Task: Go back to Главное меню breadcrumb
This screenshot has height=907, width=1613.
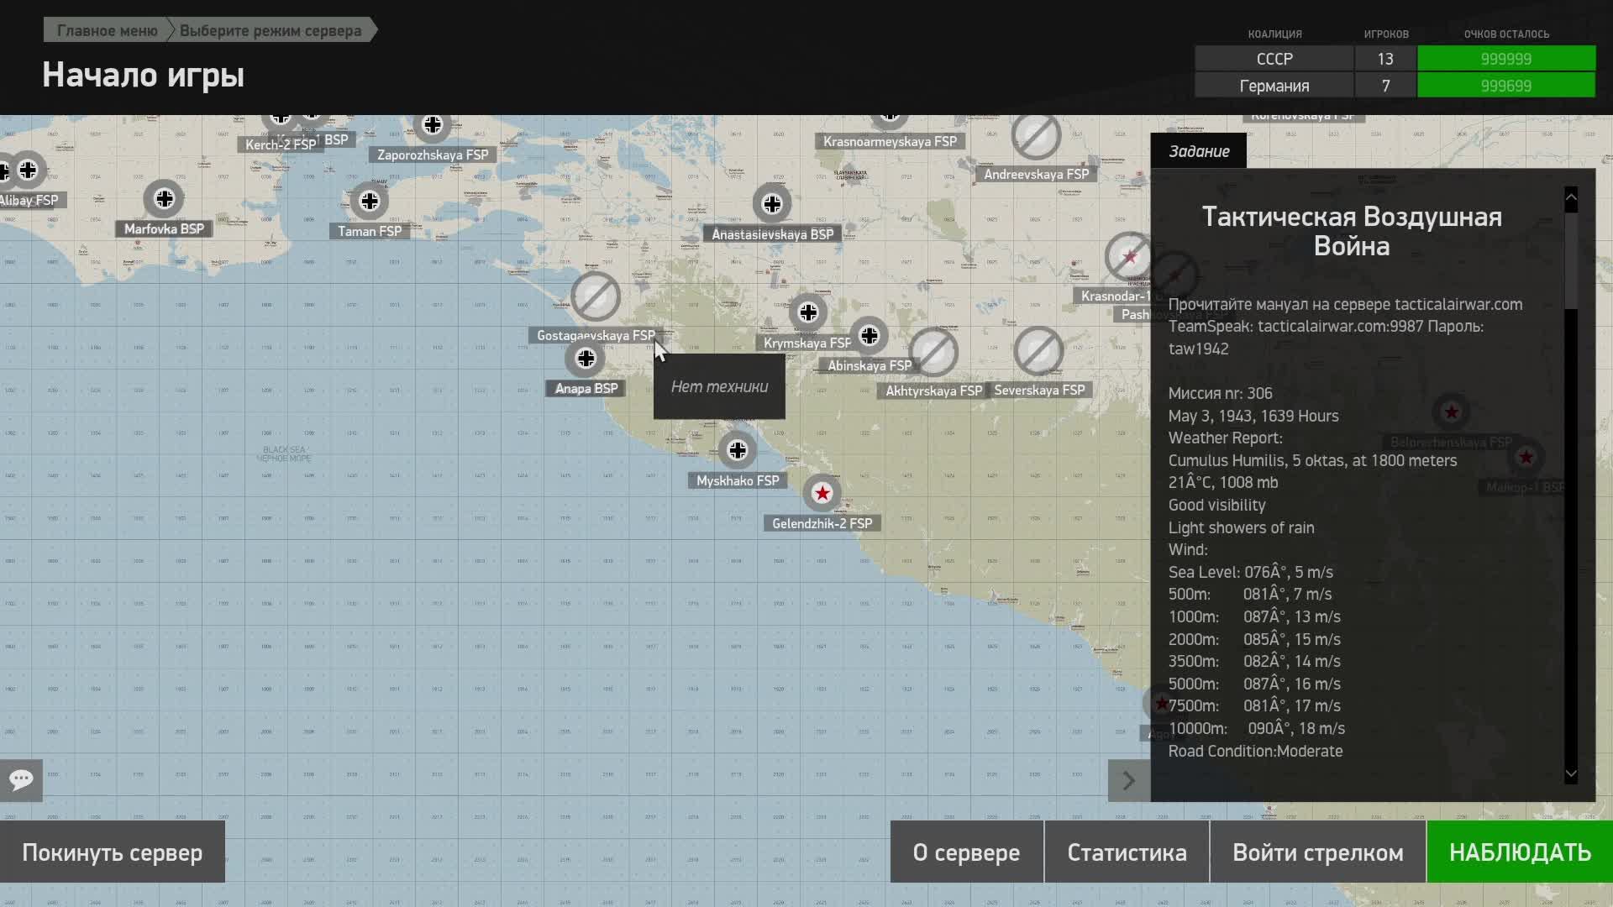Action: [x=107, y=31]
